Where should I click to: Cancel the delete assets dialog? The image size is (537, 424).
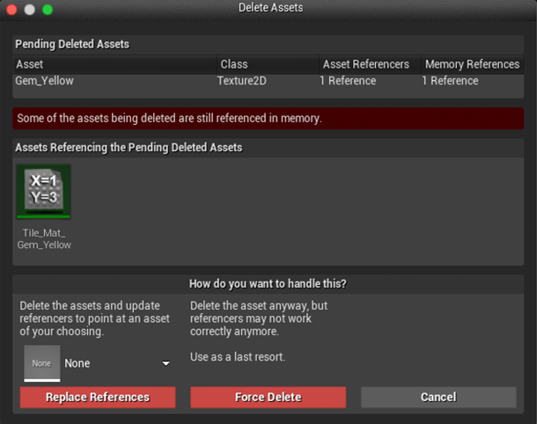438,397
